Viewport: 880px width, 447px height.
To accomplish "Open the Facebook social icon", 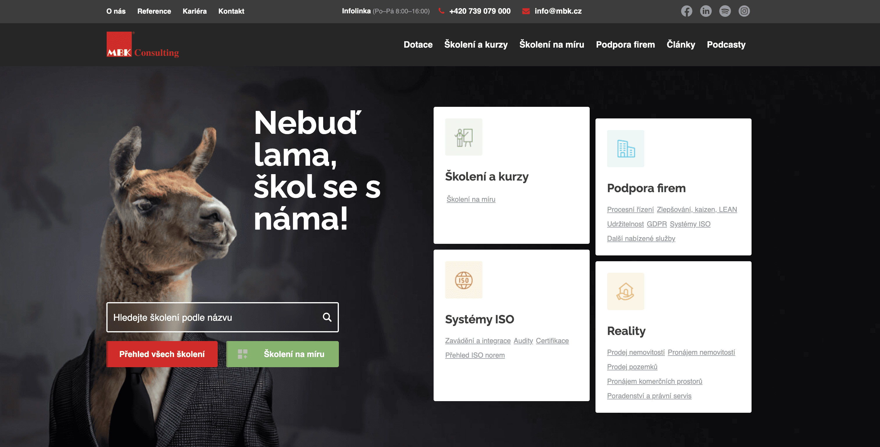I will pos(686,11).
